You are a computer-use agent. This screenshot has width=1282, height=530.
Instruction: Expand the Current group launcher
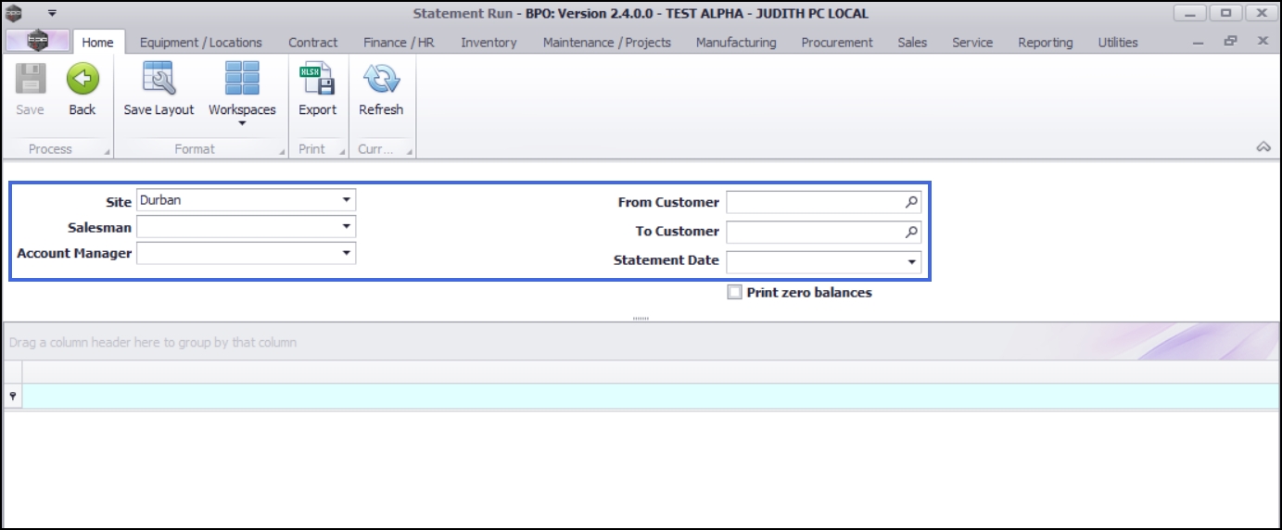point(409,151)
